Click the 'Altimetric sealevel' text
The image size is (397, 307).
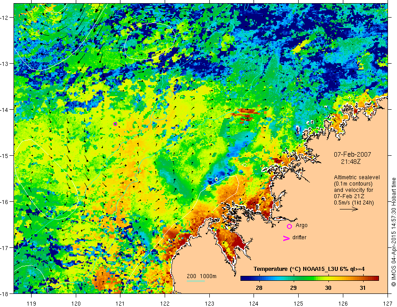tap(357, 177)
